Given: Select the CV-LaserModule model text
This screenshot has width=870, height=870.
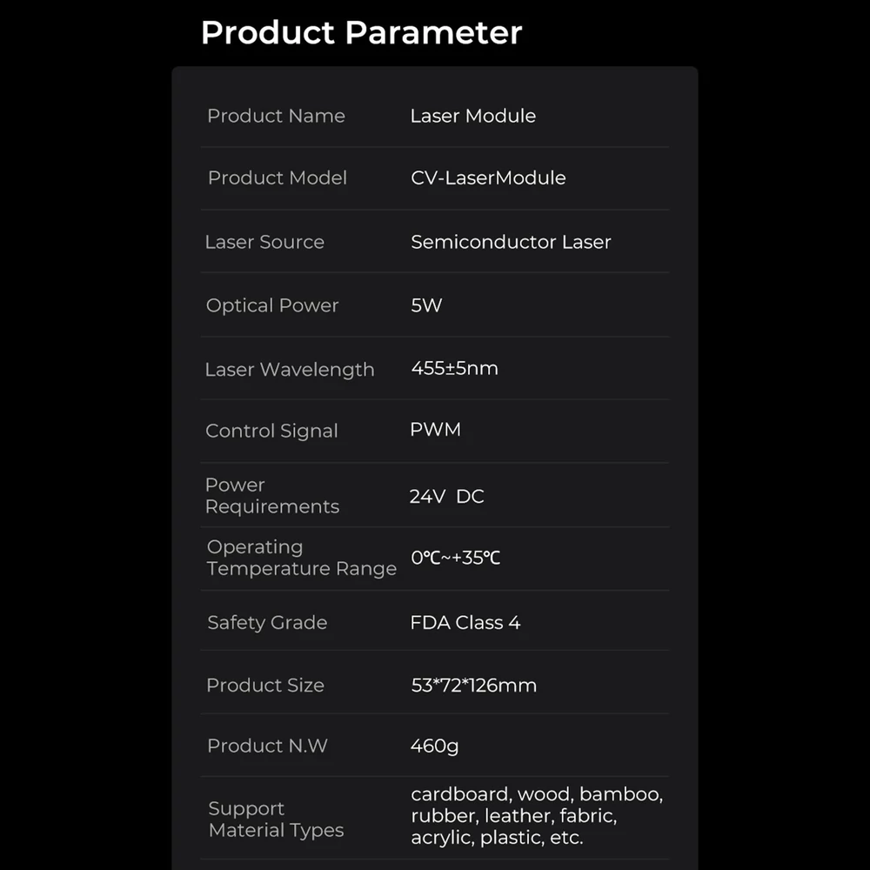Looking at the screenshot, I should [488, 178].
